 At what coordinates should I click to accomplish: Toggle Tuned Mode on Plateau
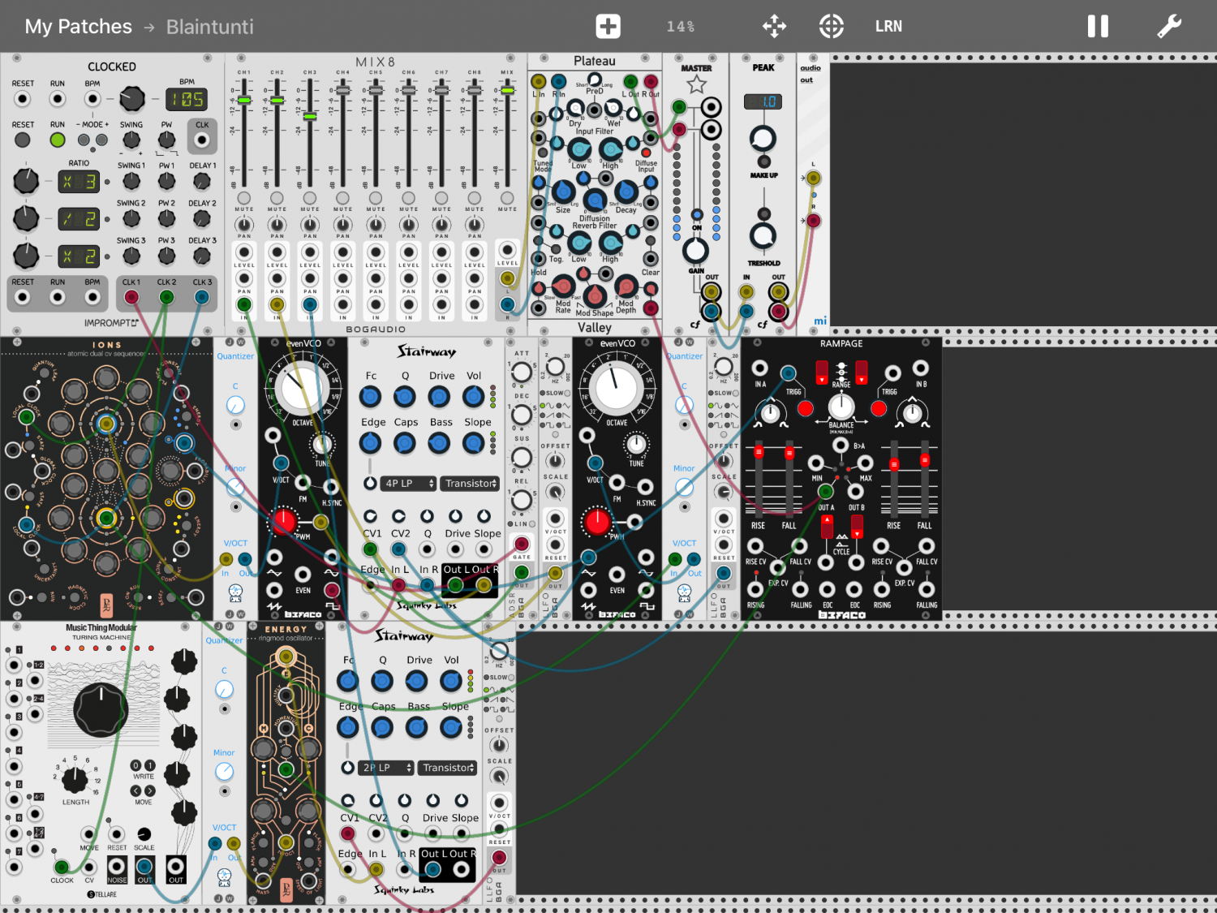(x=542, y=152)
